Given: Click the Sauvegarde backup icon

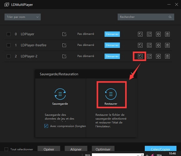Looking at the screenshot, I should (x=60, y=94).
